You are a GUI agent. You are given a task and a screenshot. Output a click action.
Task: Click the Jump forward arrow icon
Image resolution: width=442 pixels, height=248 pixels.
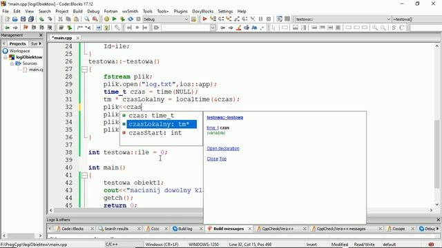tap(15, 28)
